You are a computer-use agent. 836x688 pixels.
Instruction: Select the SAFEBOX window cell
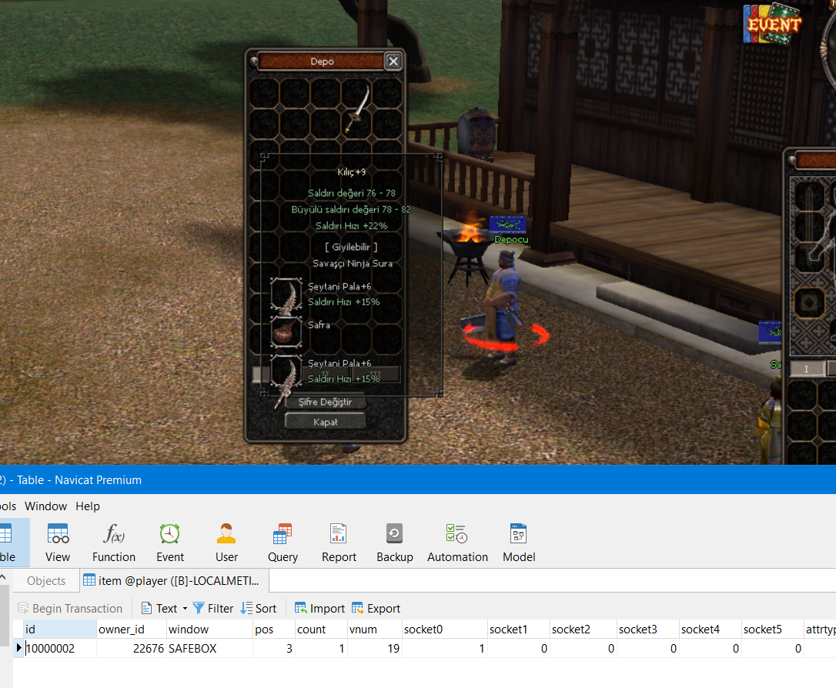[x=209, y=649]
